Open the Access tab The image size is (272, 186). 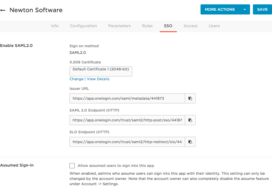click(190, 26)
